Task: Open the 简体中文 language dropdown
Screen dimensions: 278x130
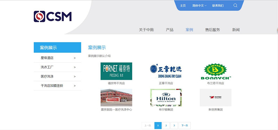Action: [x=199, y=6]
